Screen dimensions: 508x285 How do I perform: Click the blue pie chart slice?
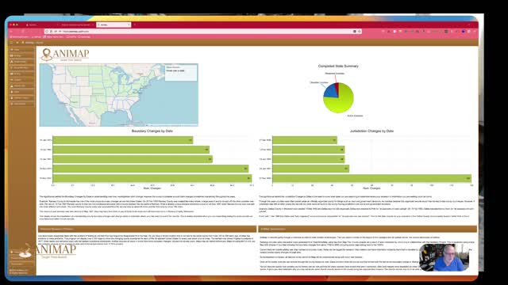click(x=330, y=91)
